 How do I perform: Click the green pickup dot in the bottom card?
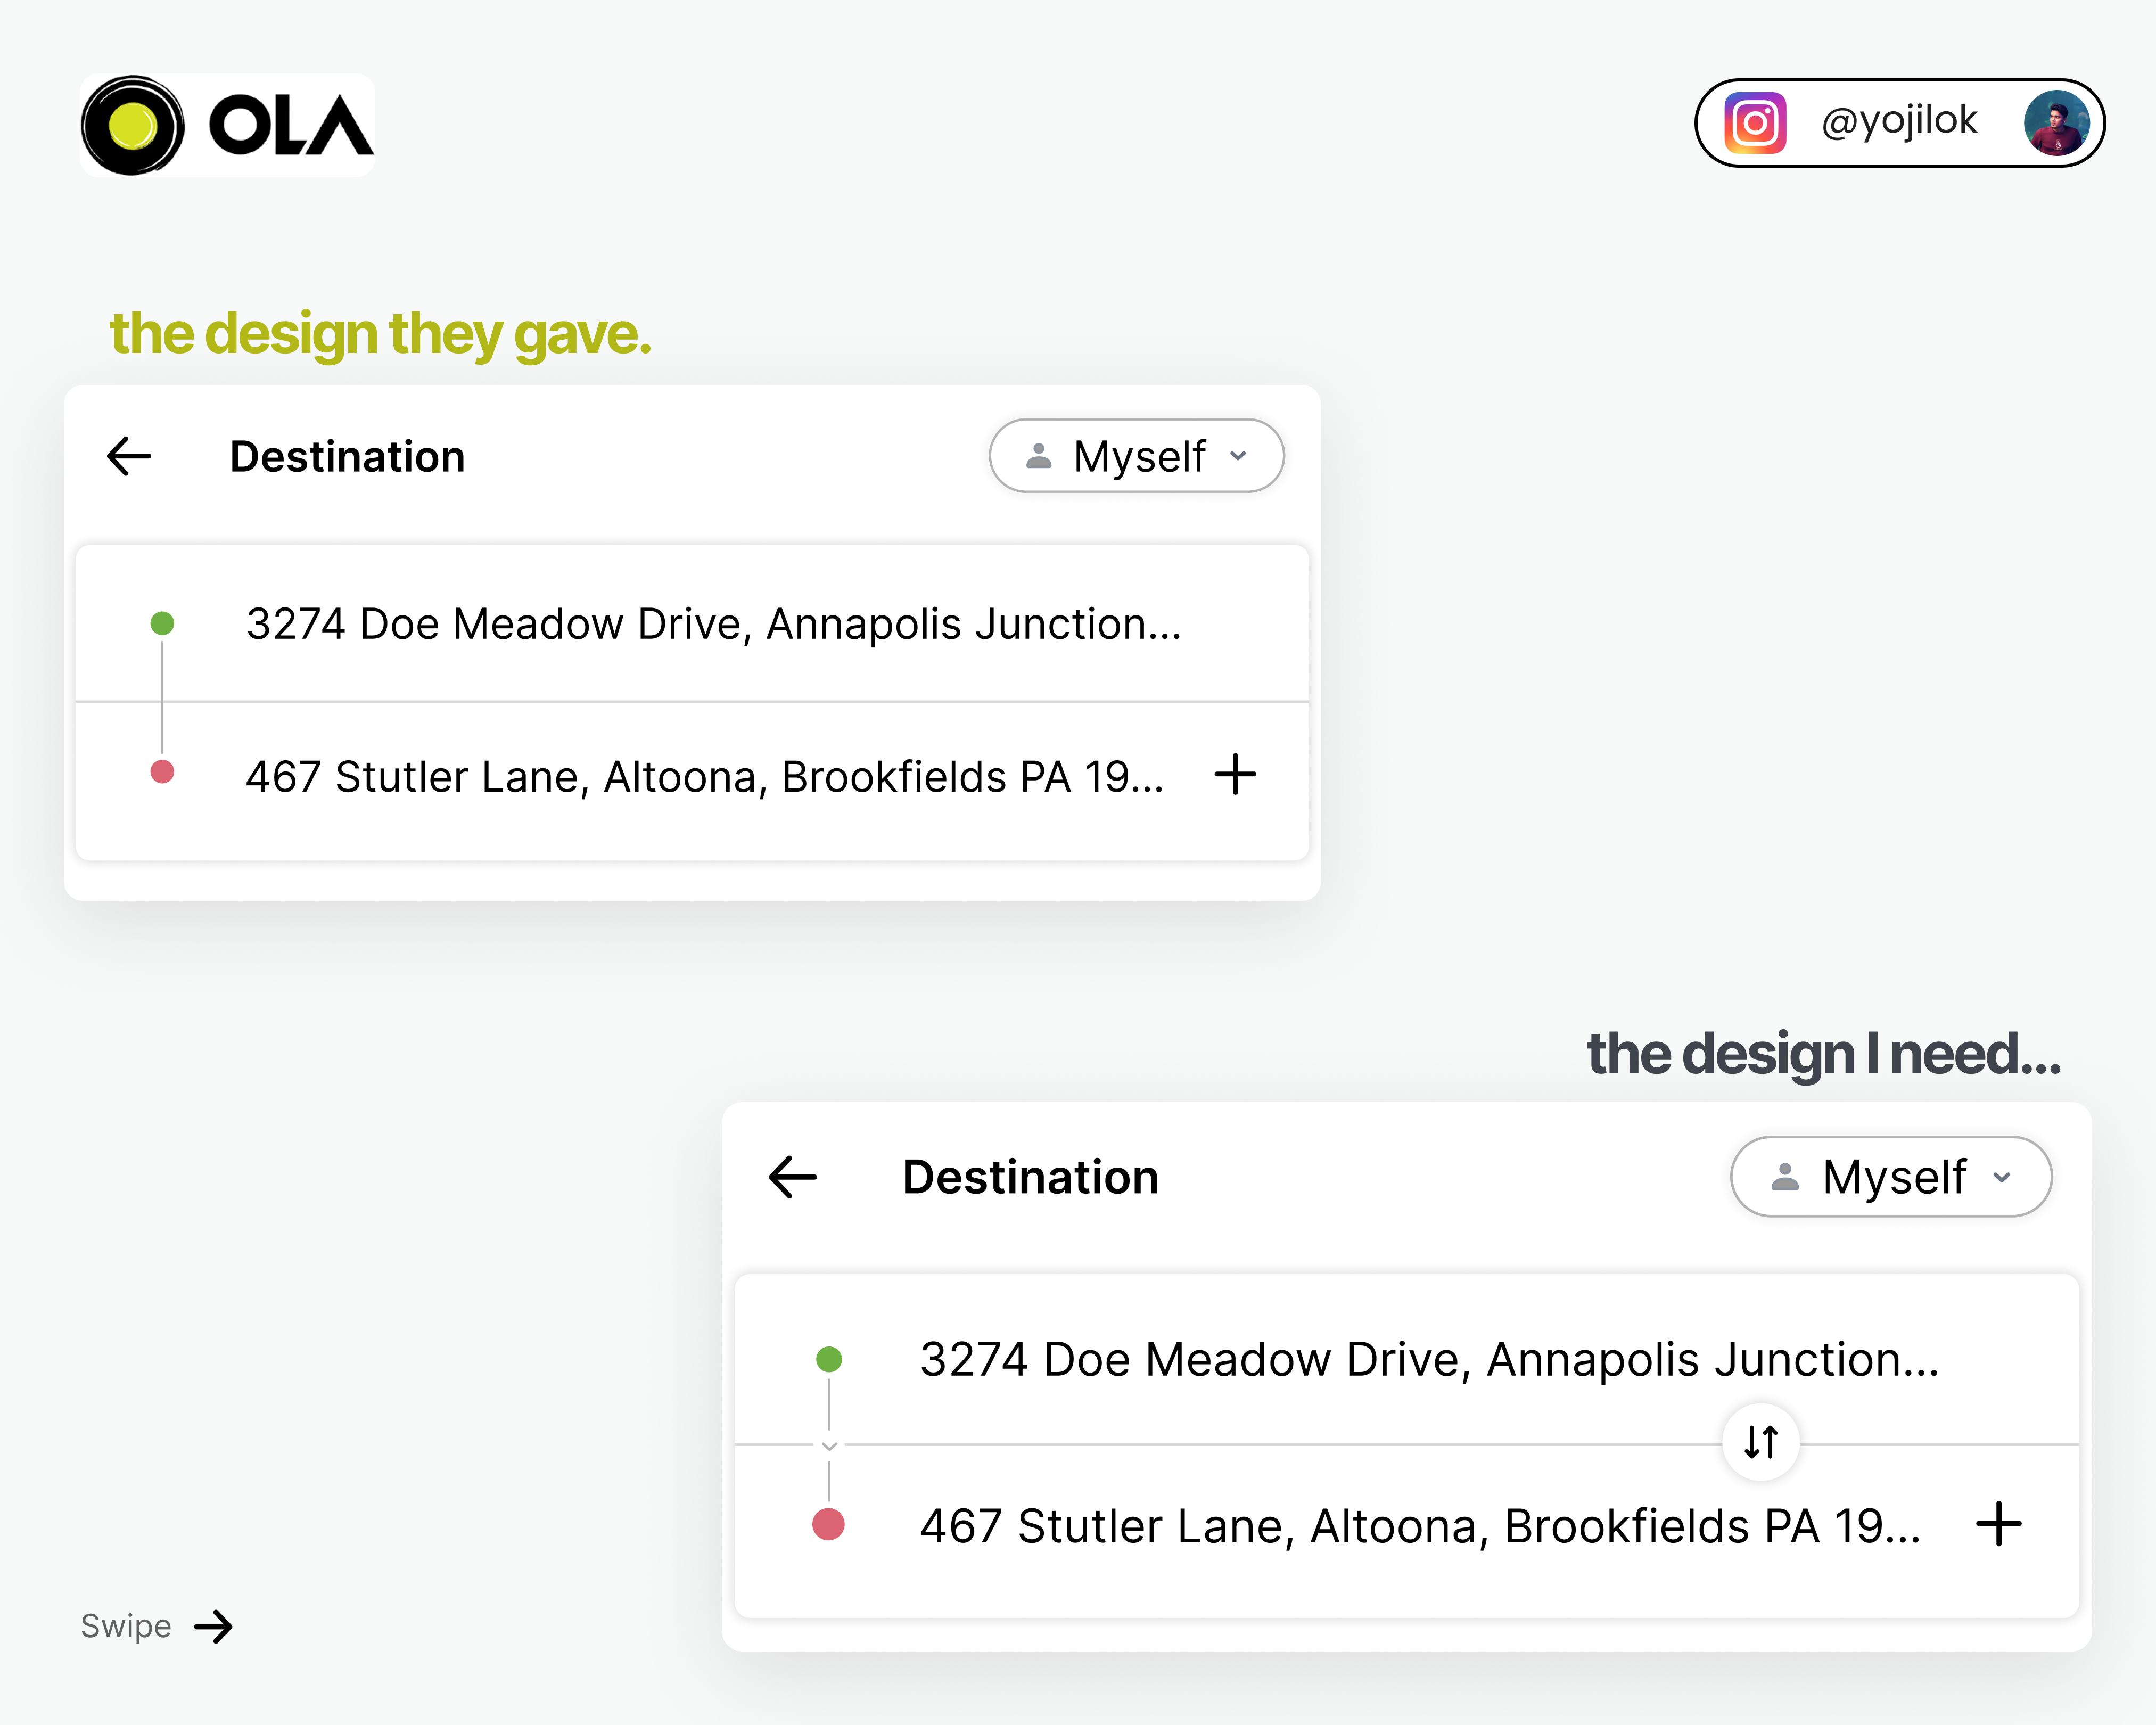tap(829, 1359)
